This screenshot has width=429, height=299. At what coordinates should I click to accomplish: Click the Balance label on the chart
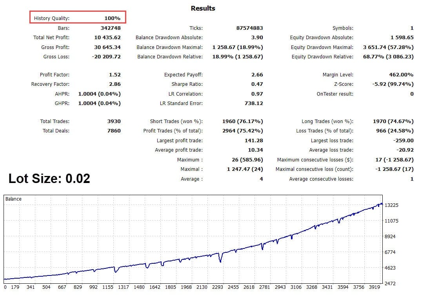click(x=14, y=199)
